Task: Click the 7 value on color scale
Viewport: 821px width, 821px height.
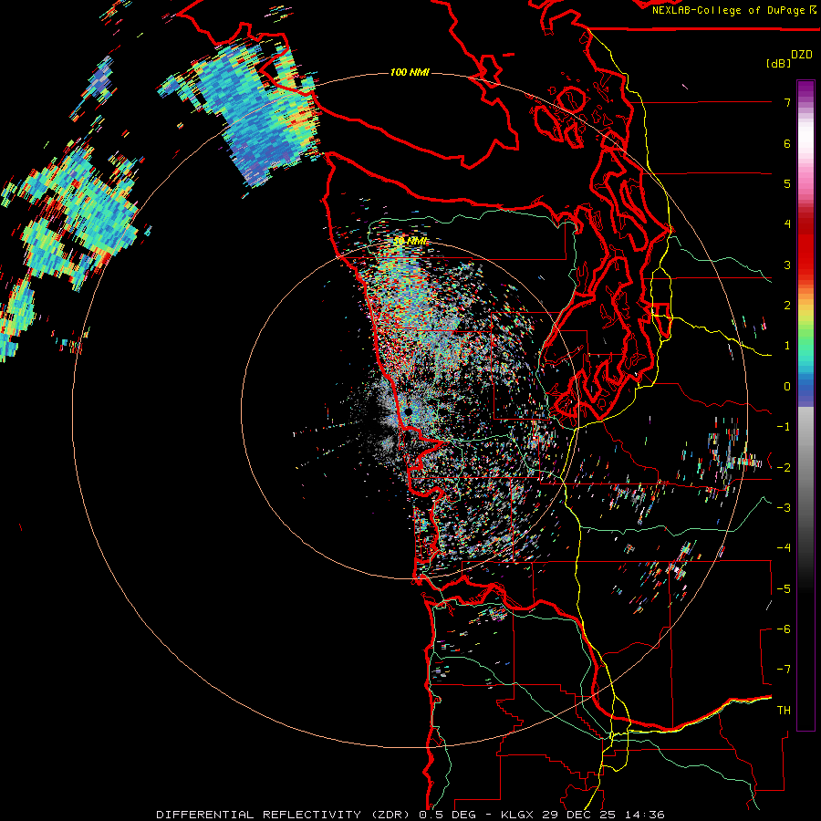Action: coord(787,102)
